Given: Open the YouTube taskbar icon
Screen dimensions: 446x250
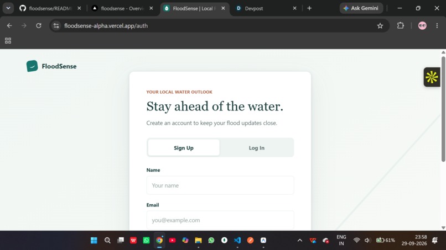Looking at the screenshot, I should coord(173,241).
